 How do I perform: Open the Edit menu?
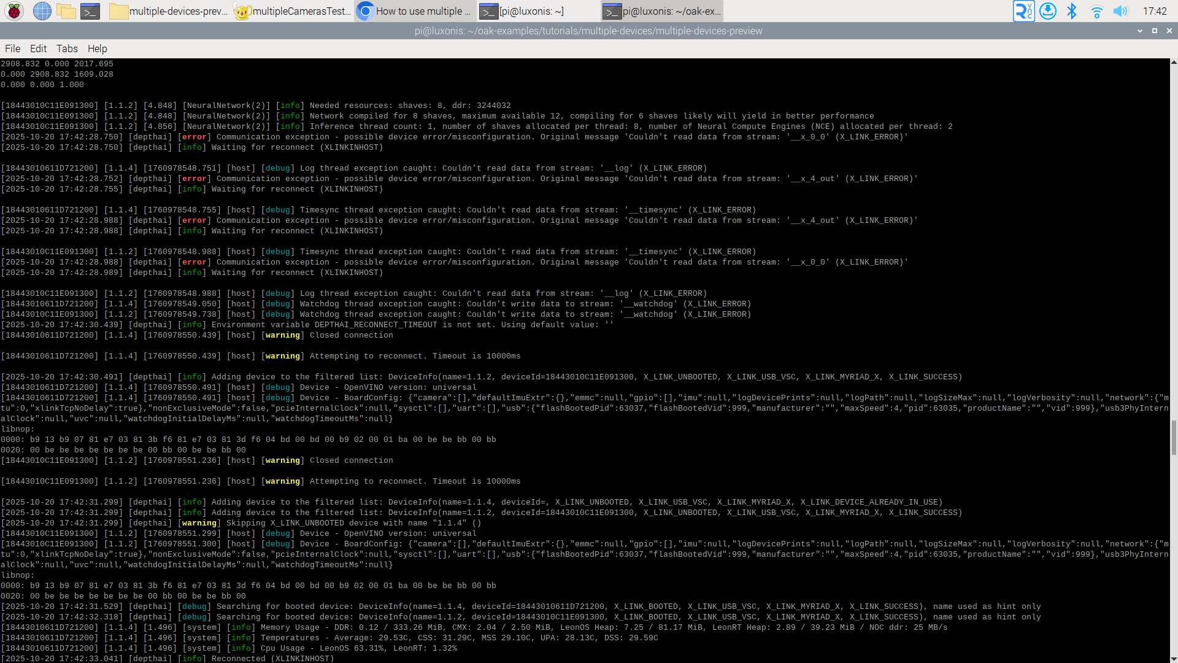tap(38, 48)
